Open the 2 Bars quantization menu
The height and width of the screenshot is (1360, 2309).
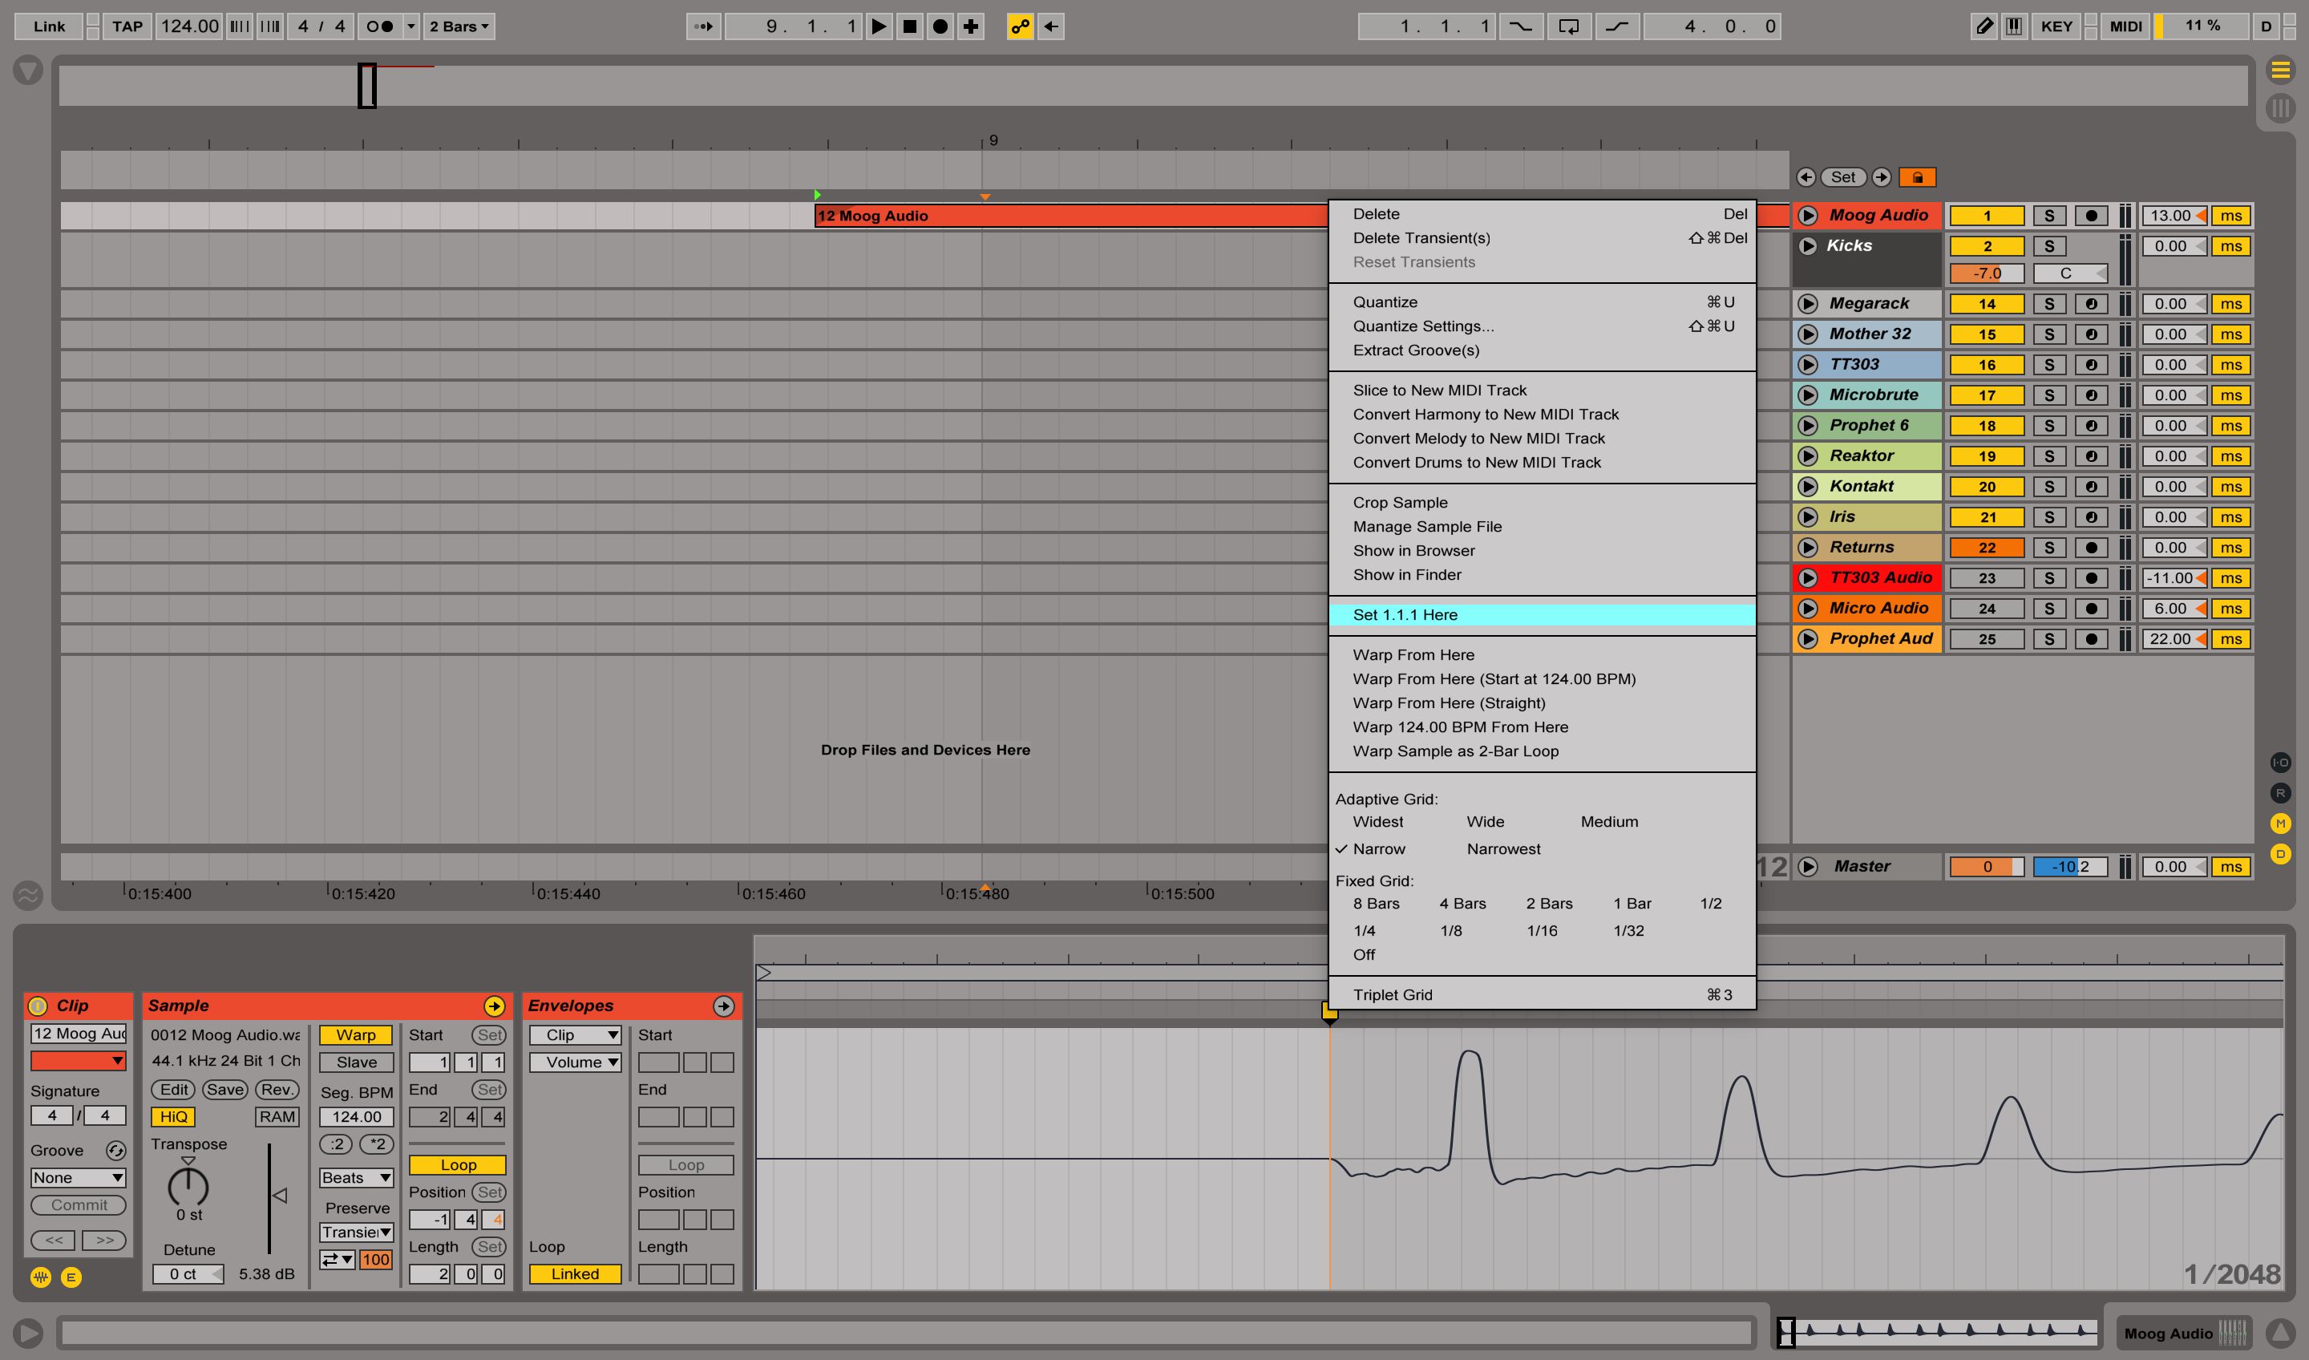(458, 26)
